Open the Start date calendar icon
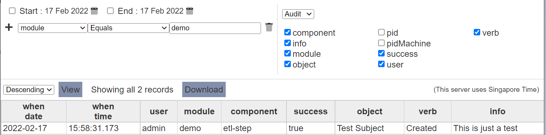Screen dimensions: 546x135 [x=94, y=11]
